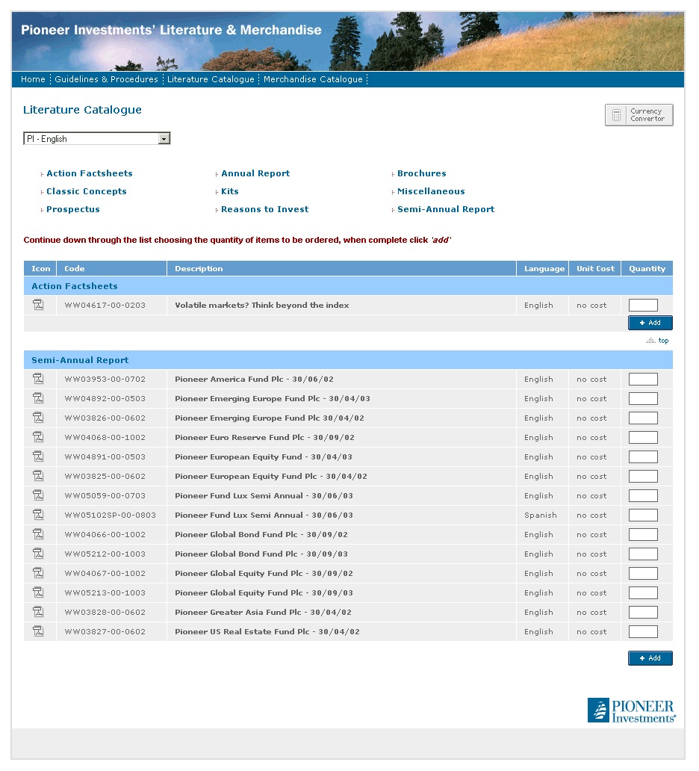This screenshot has height=771, width=699.
Task: Click the Currency Convertor button
Action: pos(639,115)
